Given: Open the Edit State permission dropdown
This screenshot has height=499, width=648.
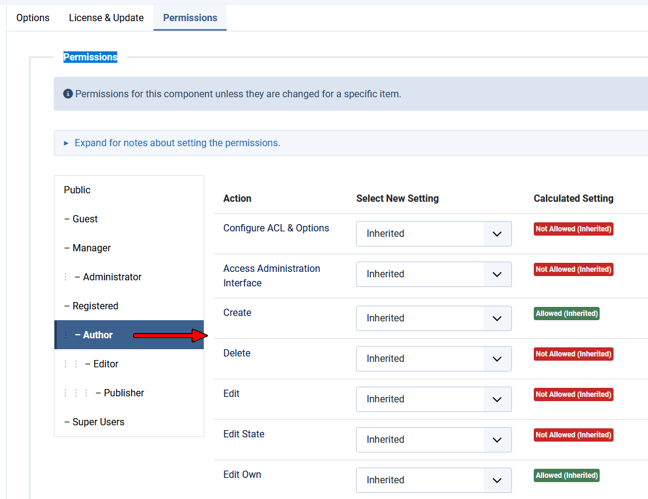Looking at the screenshot, I should coord(433,440).
